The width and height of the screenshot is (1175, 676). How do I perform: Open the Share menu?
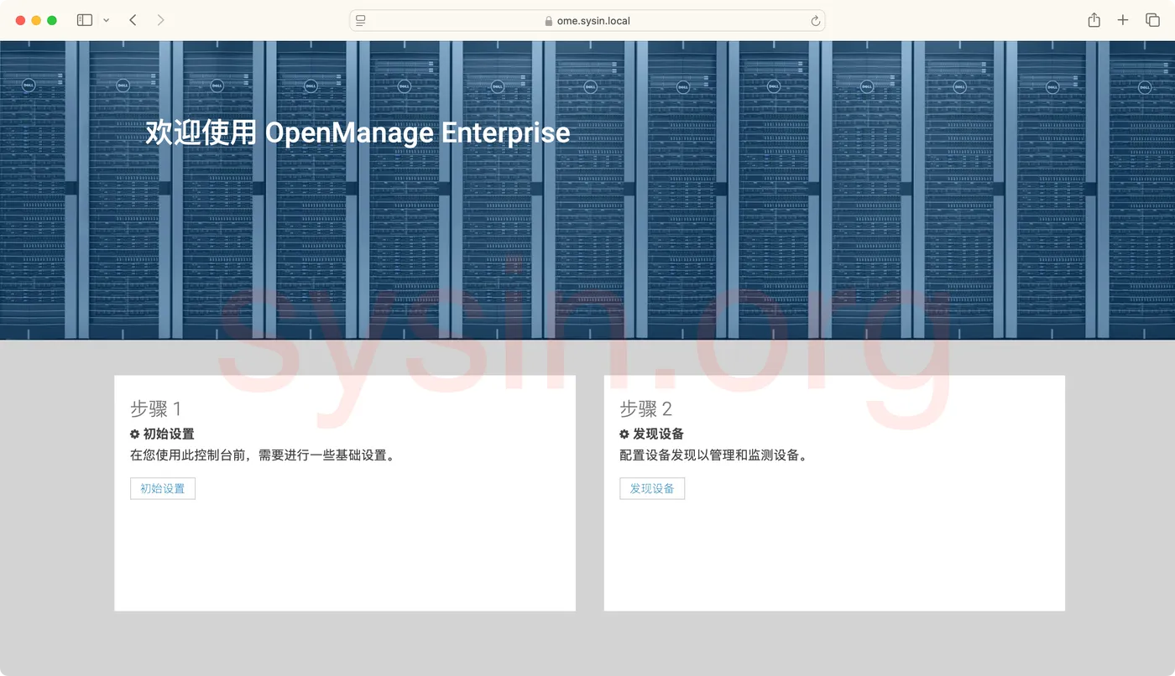tap(1094, 20)
